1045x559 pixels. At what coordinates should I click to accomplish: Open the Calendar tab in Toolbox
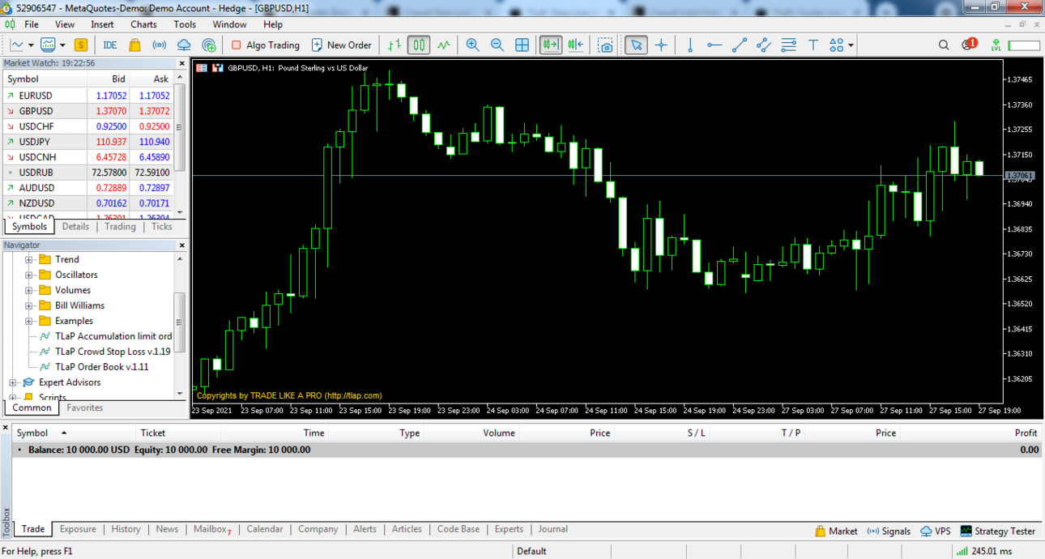click(x=265, y=529)
